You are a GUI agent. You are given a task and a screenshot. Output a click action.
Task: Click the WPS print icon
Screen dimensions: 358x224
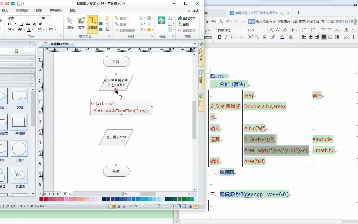[214, 21]
